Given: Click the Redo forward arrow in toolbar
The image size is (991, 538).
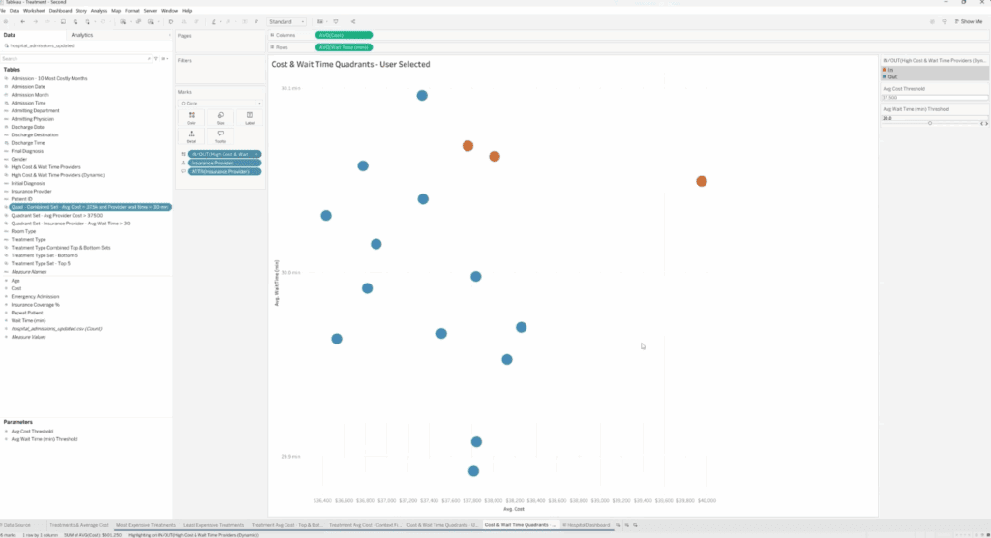Looking at the screenshot, I should tap(36, 21).
